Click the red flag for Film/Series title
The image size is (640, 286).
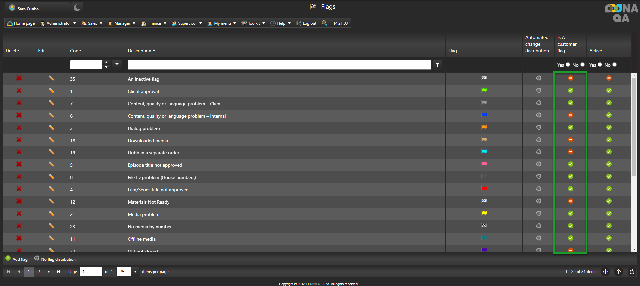tap(484, 189)
